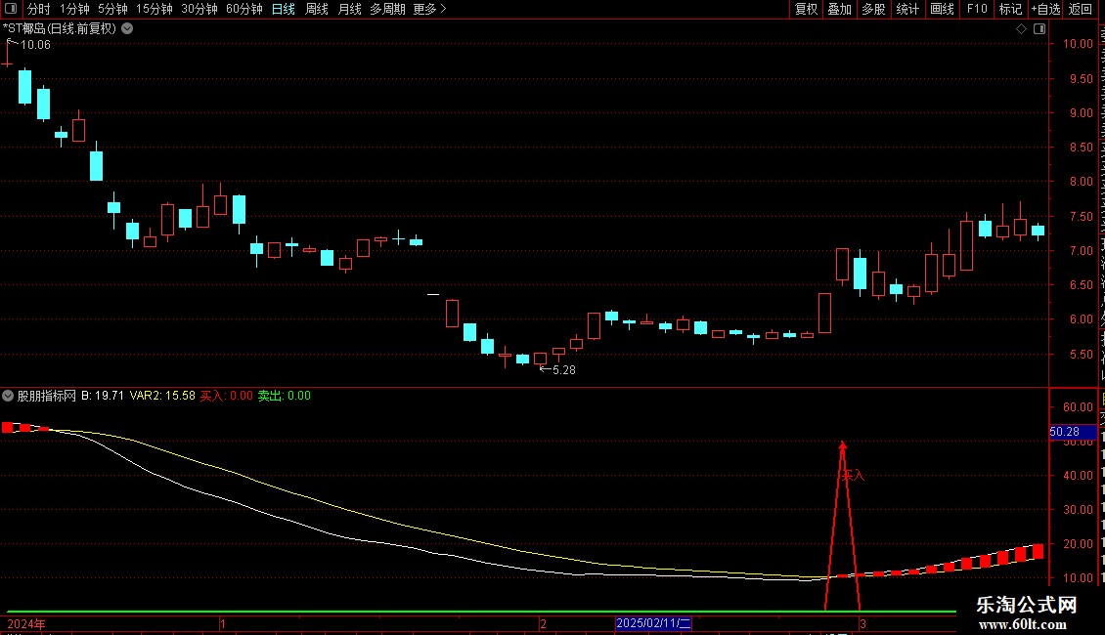Click the 统计 statistics button
This screenshot has height=635, width=1105.
[x=907, y=9]
